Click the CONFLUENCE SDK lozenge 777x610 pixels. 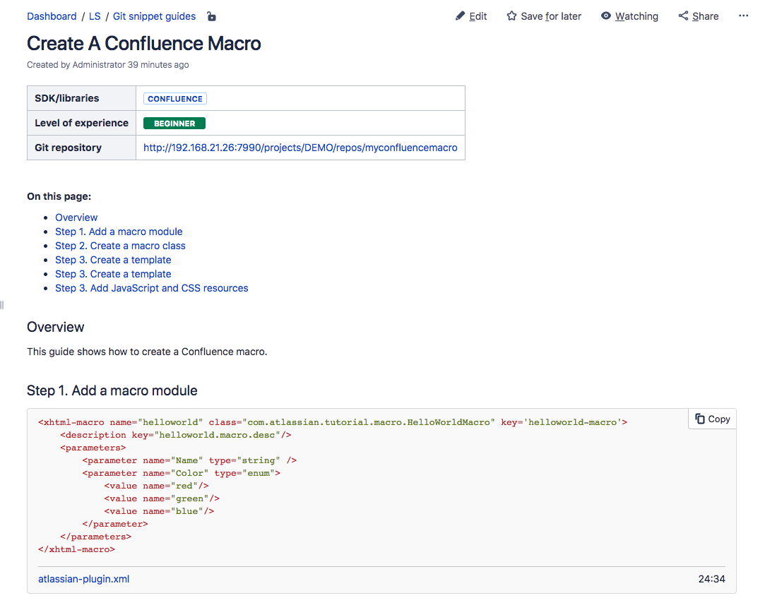point(174,98)
